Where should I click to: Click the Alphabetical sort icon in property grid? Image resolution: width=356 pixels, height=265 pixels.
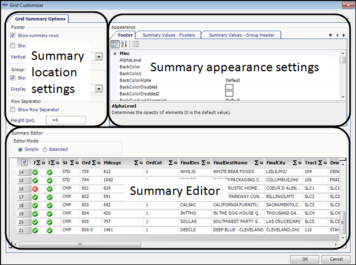coord(125,44)
